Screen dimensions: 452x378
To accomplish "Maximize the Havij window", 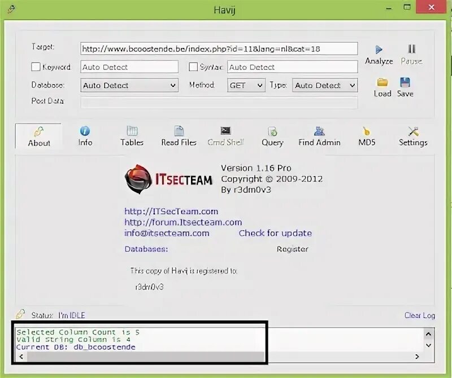I will coord(407,7).
